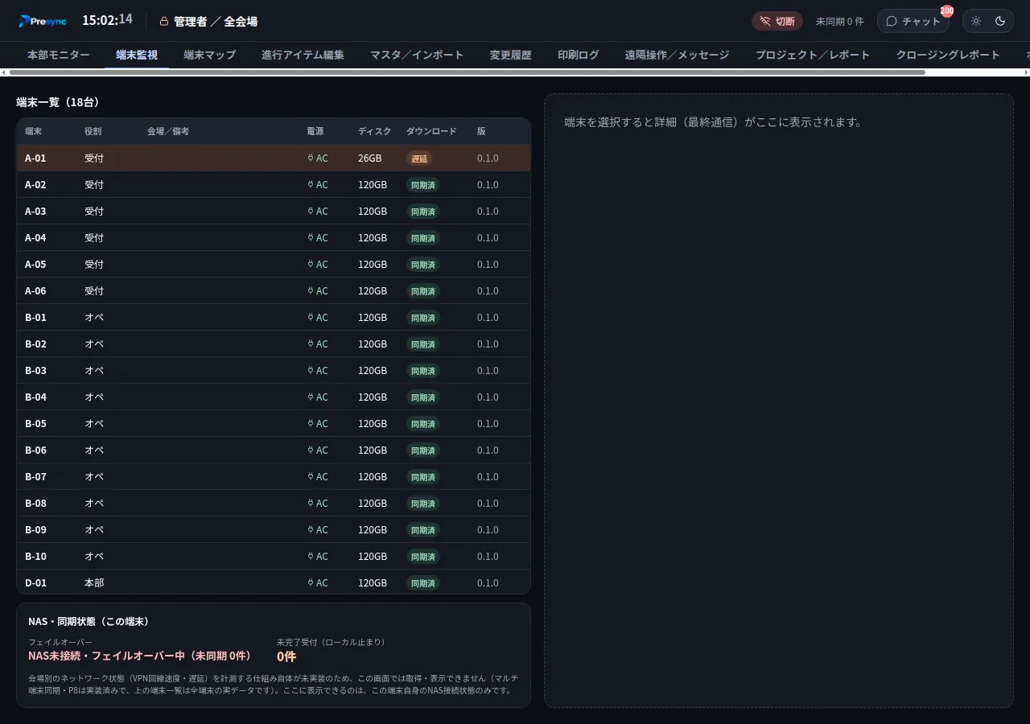Click the tab scrollbar left arrow

point(4,72)
